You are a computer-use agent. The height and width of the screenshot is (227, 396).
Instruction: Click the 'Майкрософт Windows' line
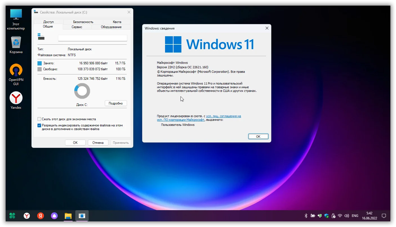172,63
